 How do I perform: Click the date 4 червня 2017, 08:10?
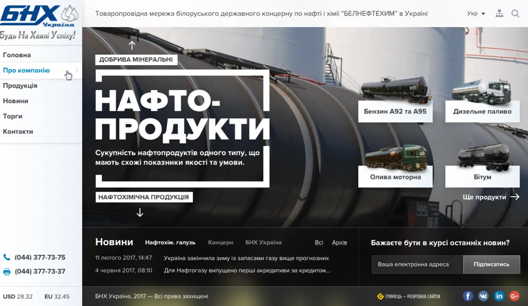123,270
